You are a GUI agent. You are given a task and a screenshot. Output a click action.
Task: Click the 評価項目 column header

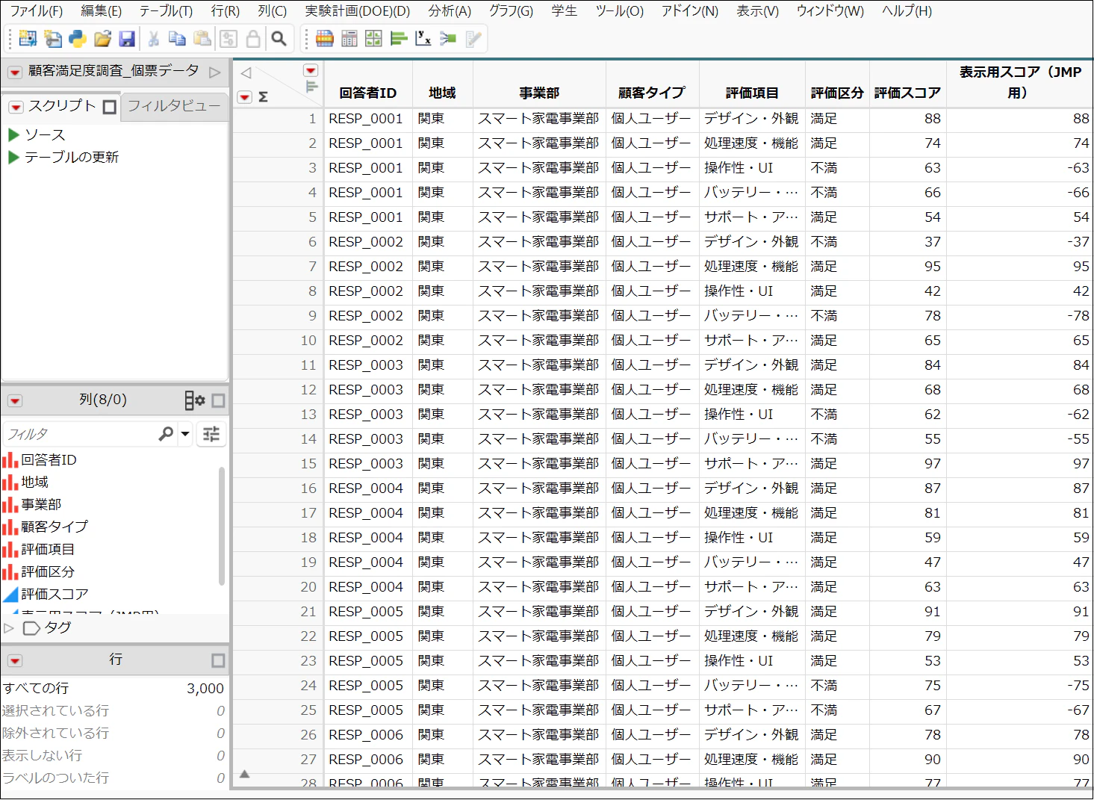pyautogui.click(x=752, y=93)
